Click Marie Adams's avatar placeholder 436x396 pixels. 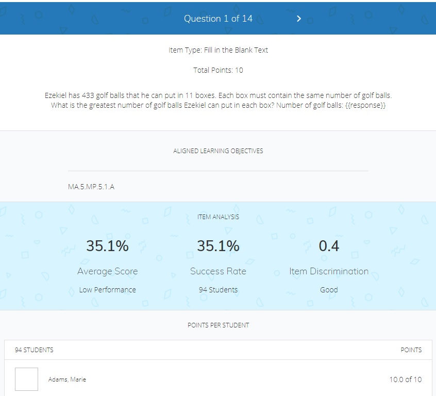26,379
